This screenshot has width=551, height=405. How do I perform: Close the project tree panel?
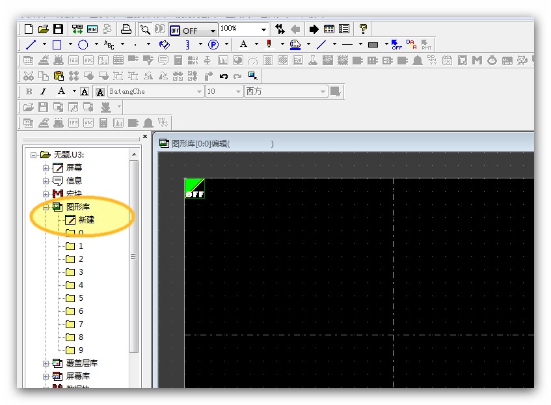click(144, 137)
